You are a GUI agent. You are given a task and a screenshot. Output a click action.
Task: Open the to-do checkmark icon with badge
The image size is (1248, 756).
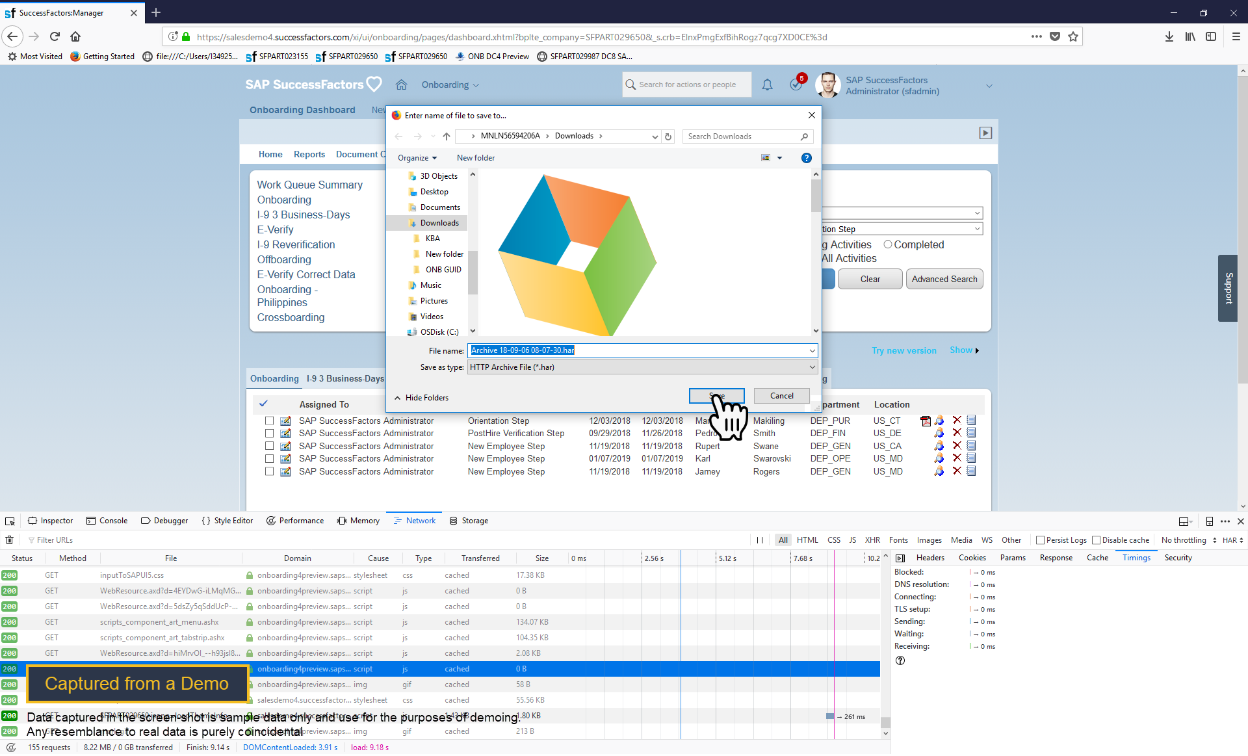(797, 83)
